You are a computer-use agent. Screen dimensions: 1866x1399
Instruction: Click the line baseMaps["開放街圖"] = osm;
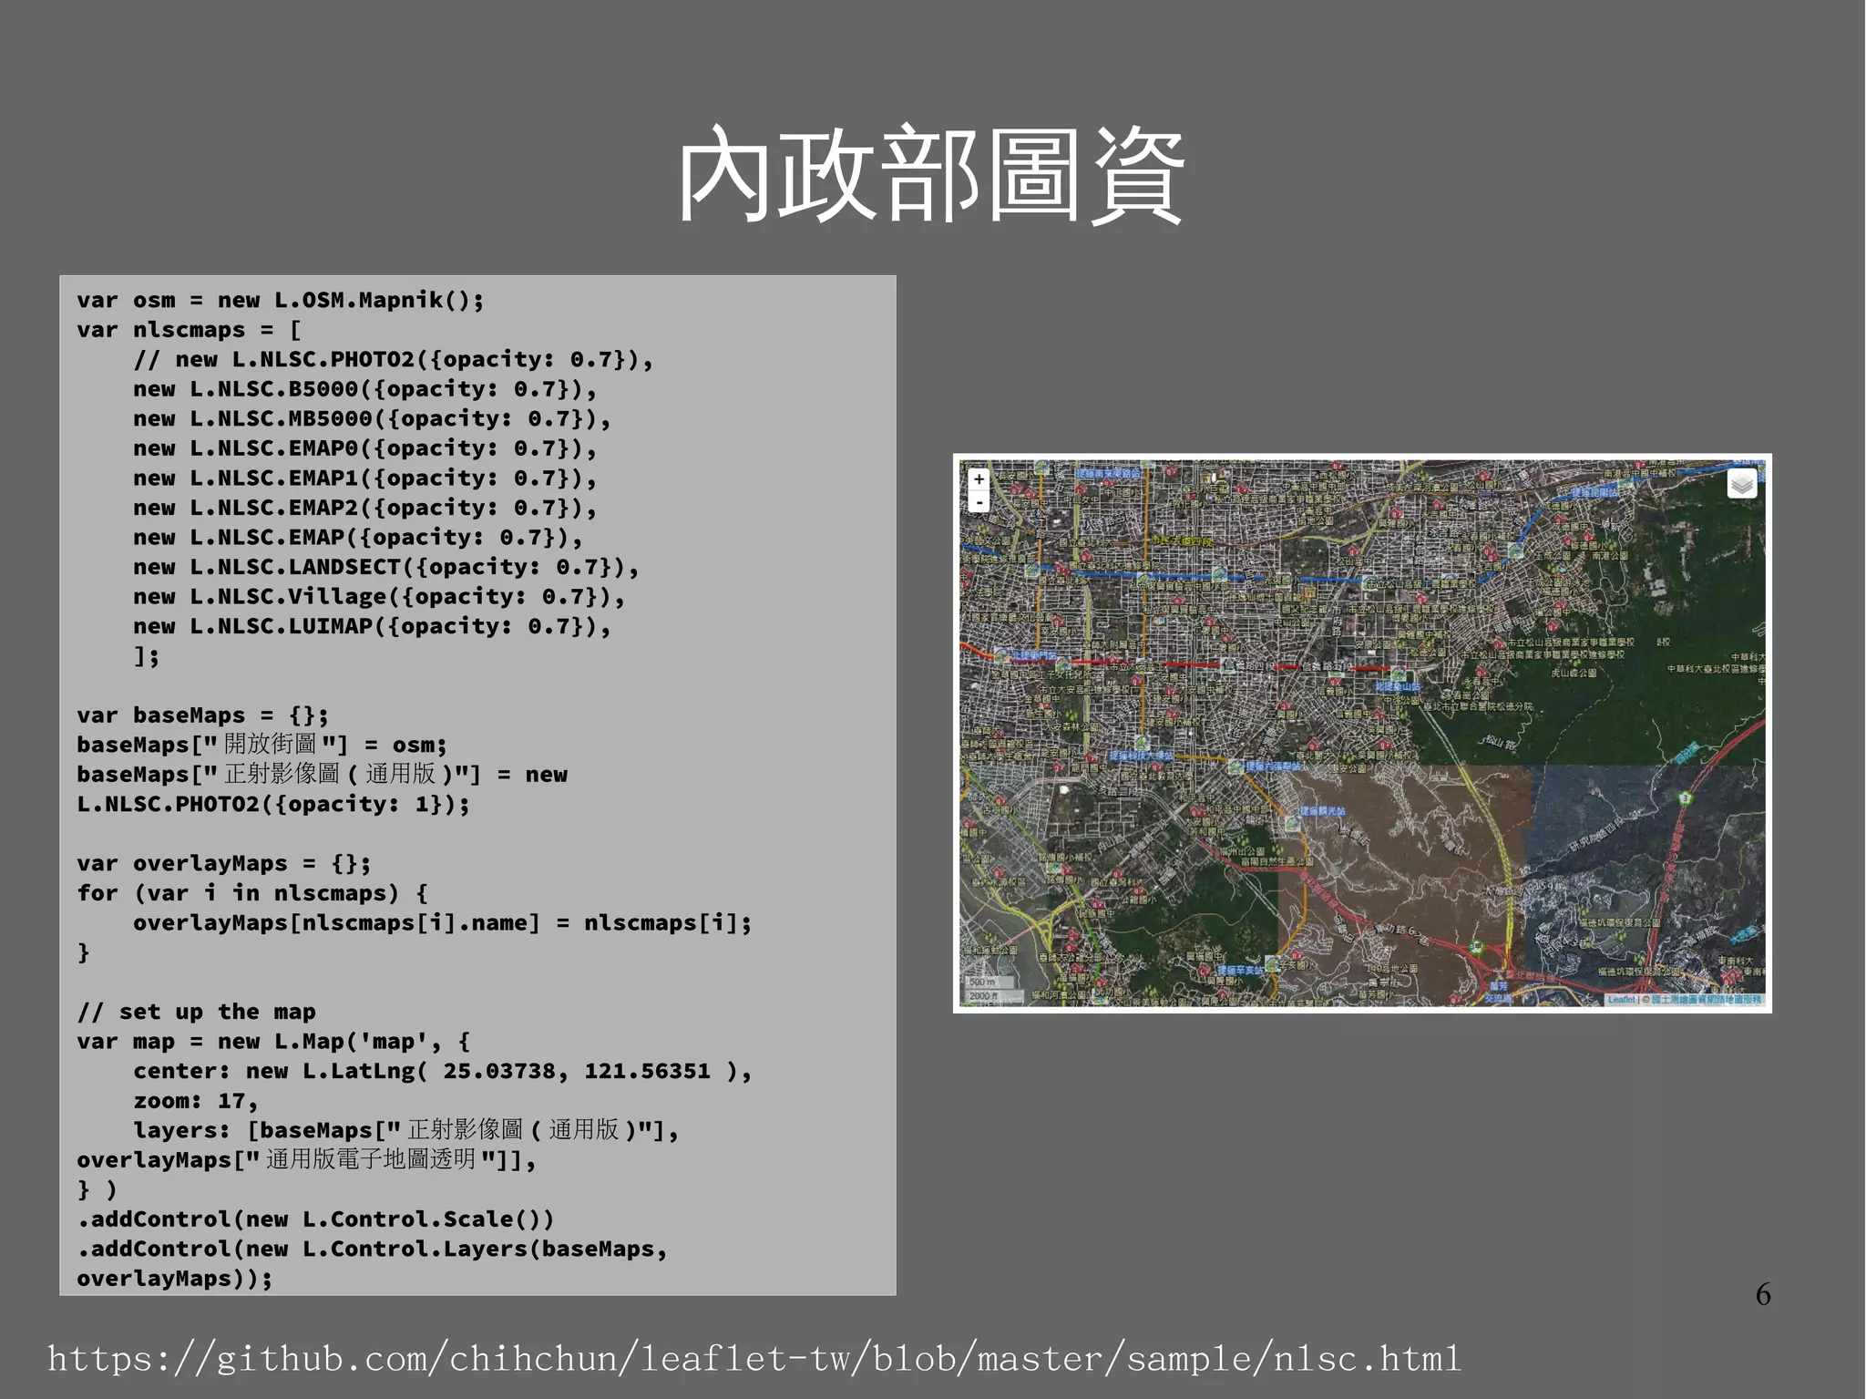(x=262, y=745)
